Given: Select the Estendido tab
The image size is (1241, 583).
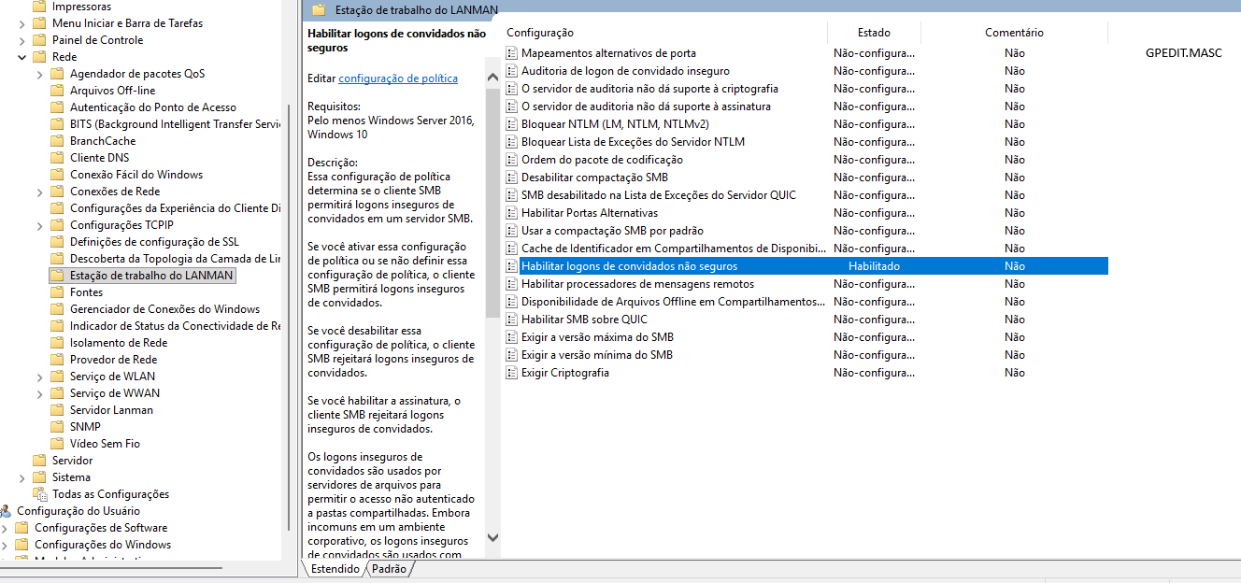Looking at the screenshot, I should point(335,569).
